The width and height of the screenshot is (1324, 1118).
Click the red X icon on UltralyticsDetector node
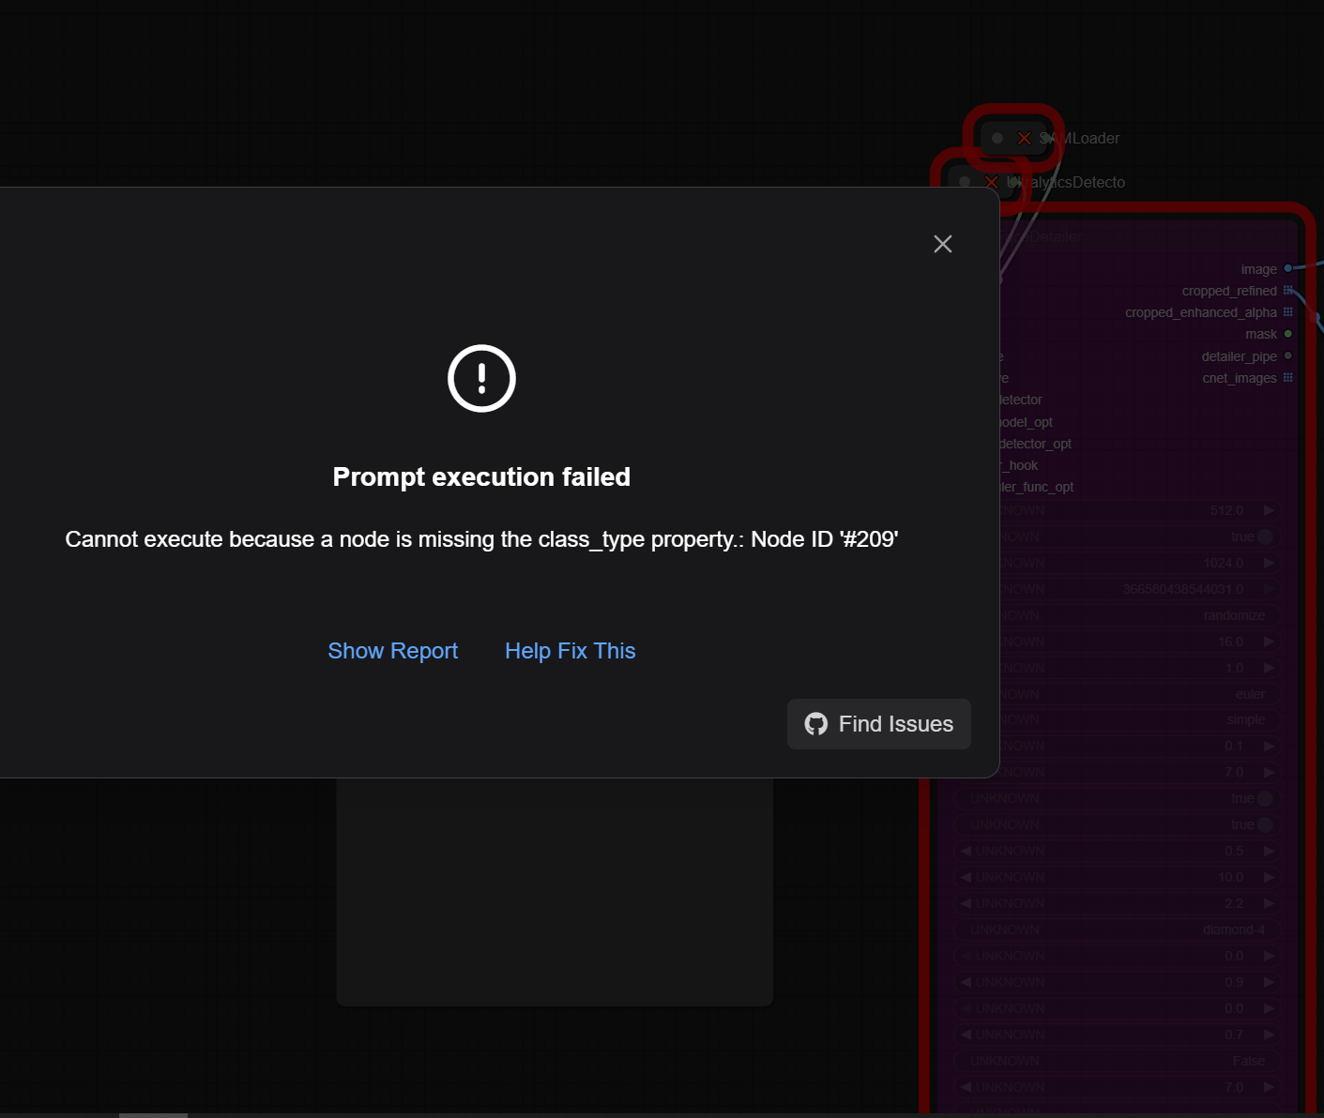[x=991, y=182]
